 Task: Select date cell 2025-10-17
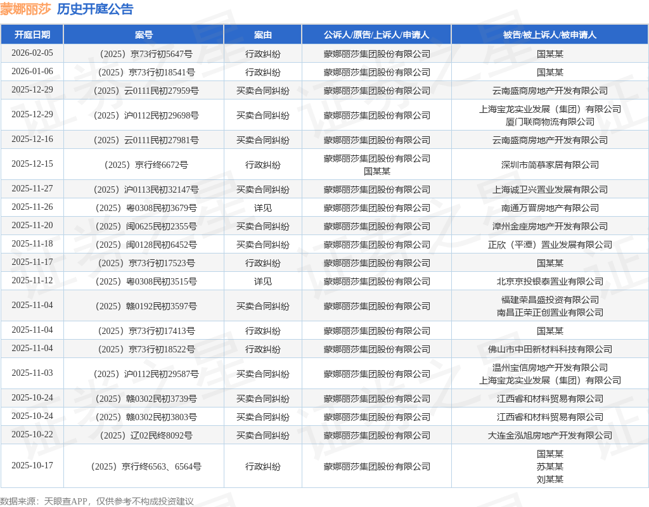[x=32, y=466]
